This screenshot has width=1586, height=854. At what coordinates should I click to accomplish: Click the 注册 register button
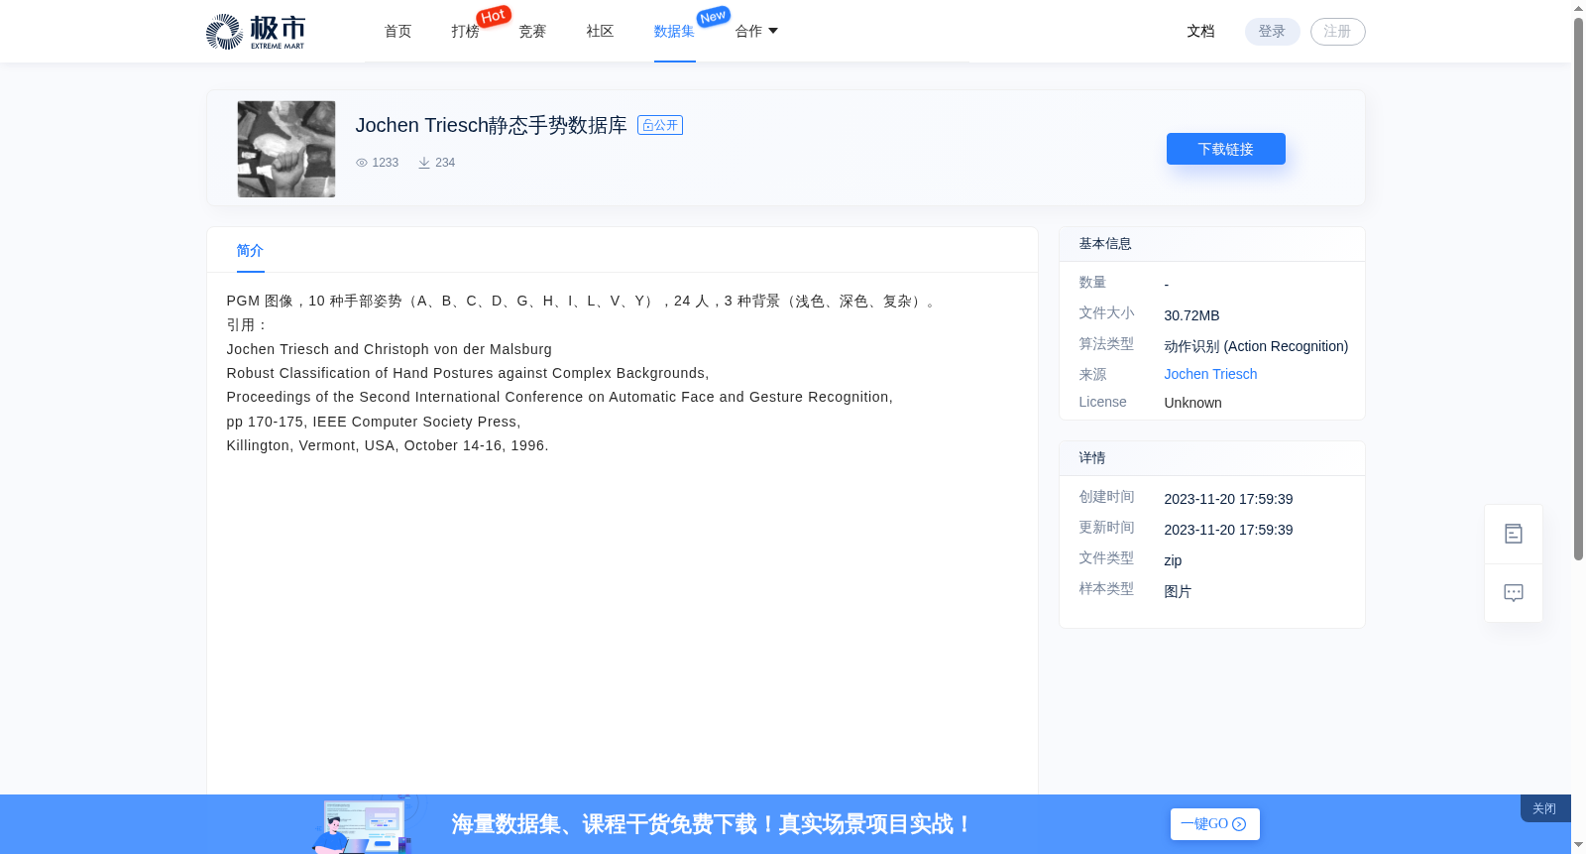tap(1337, 32)
